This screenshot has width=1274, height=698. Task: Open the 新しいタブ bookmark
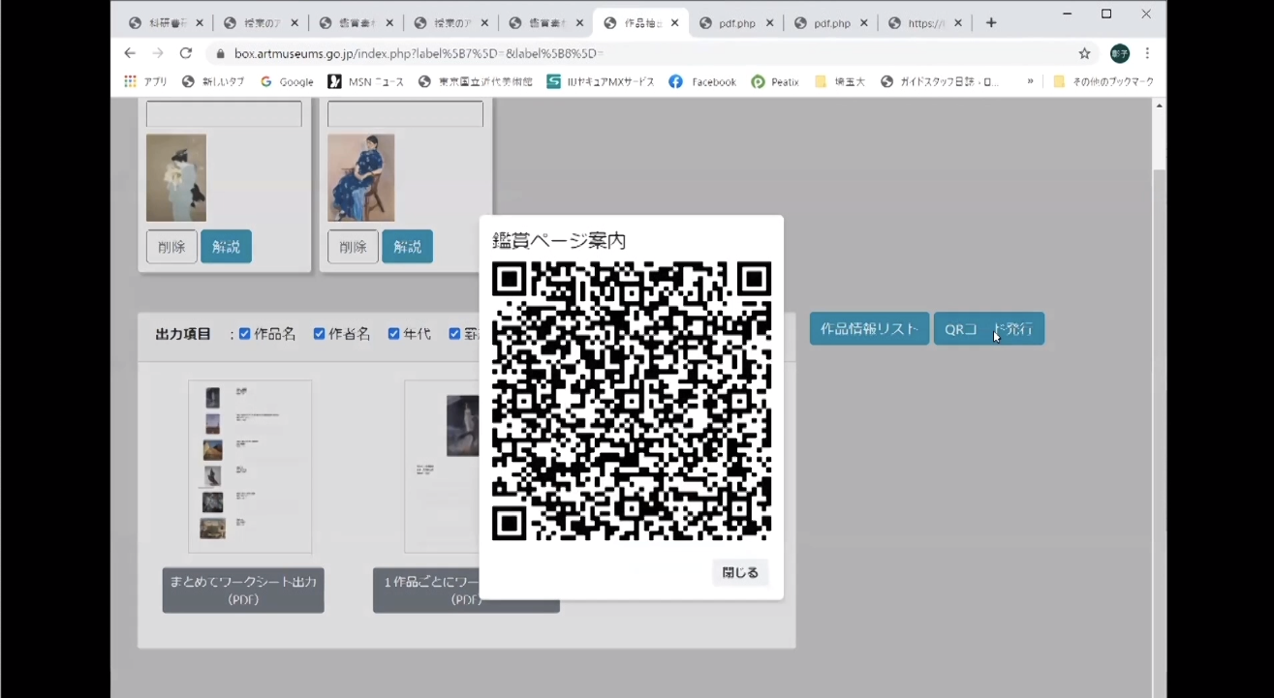[x=213, y=82]
